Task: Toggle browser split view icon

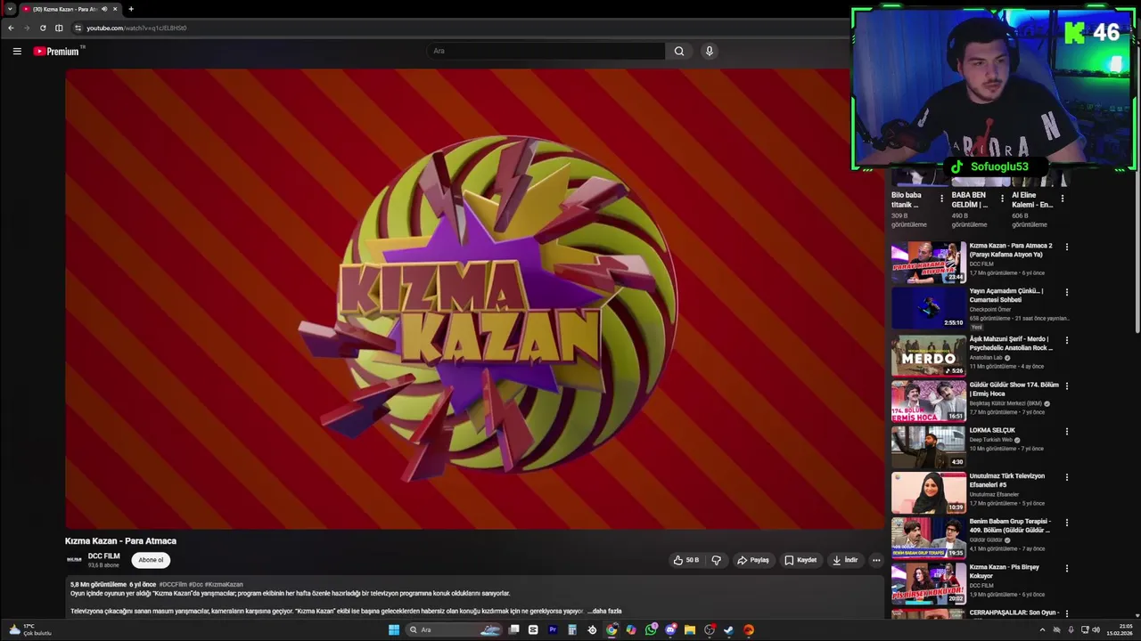Action: 59,28
